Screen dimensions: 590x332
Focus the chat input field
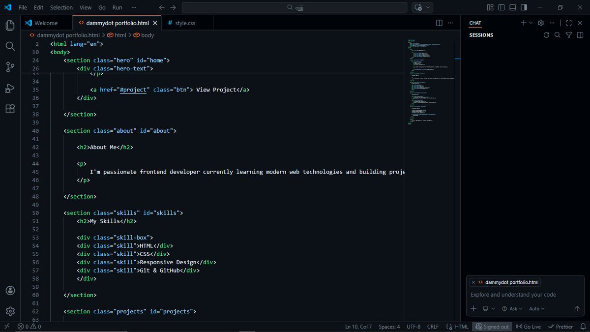(525, 295)
